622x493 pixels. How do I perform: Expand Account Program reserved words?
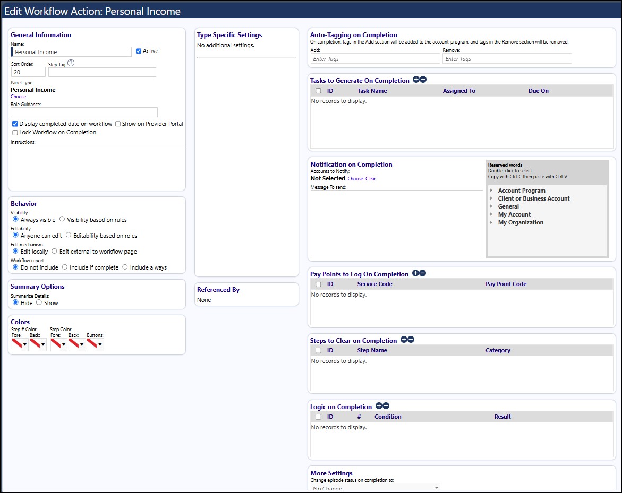tap(491, 191)
